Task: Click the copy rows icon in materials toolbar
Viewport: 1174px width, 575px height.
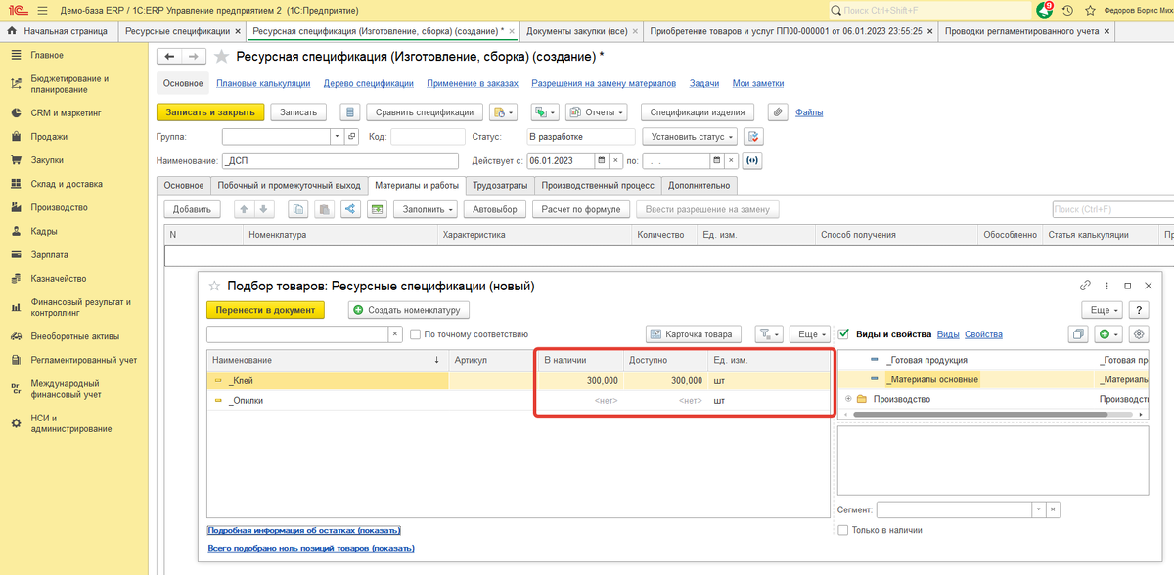Action: 297,209
